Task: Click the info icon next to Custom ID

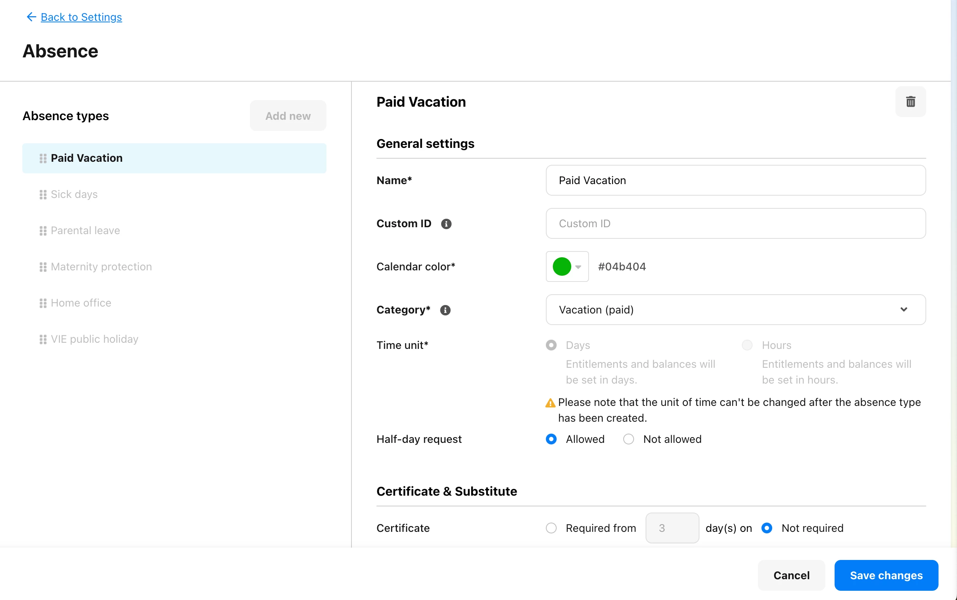Action: pos(446,224)
